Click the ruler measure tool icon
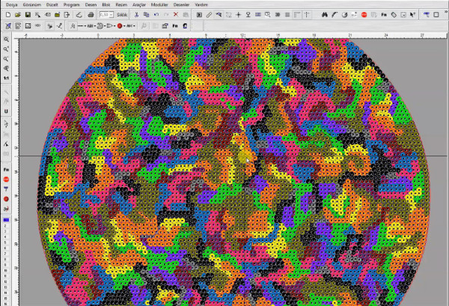449x306 pixels. (209, 15)
